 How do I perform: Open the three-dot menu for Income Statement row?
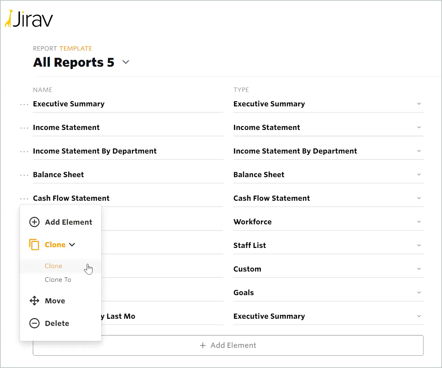(24, 128)
